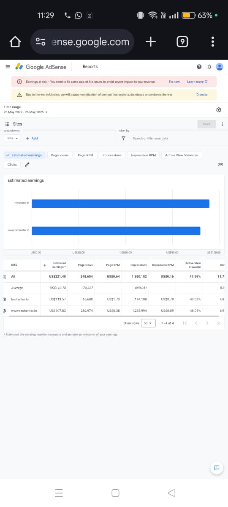Viewport: 228px width, 507px height.
Task: Open the browser three-dot menu
Action: click(212, 41)
